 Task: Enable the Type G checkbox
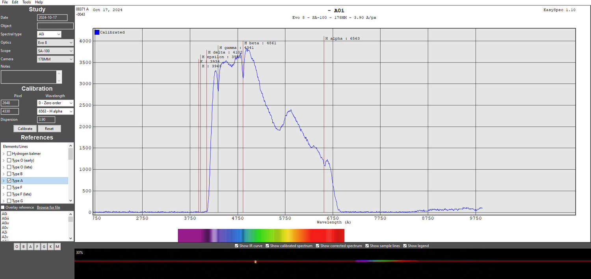pos(9,201)
